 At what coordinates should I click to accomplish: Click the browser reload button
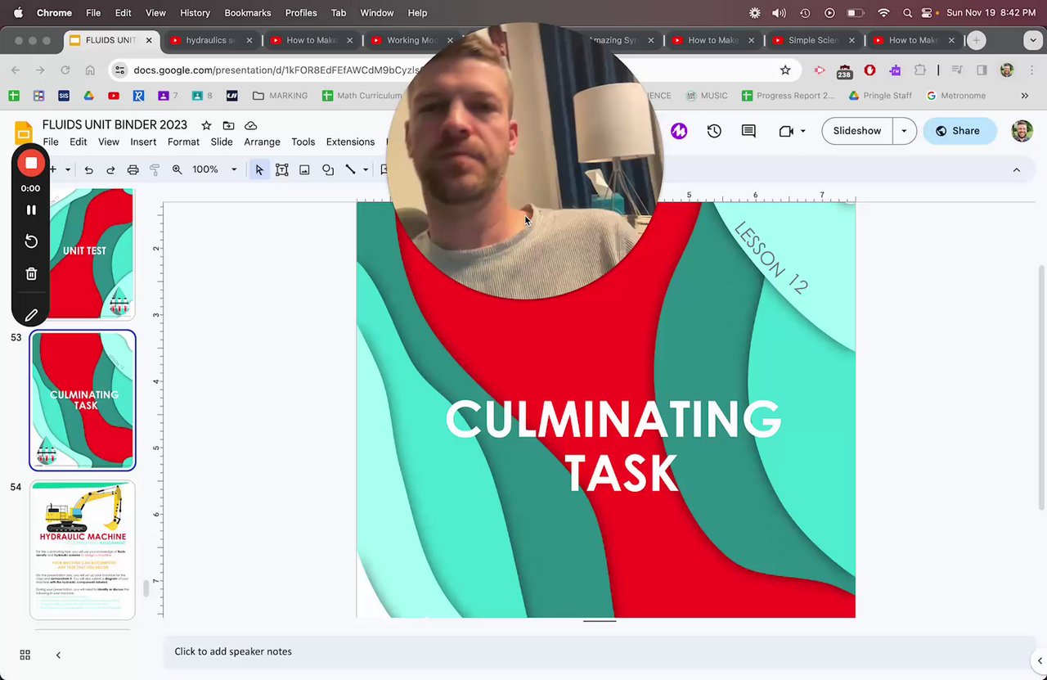[65, 70]
